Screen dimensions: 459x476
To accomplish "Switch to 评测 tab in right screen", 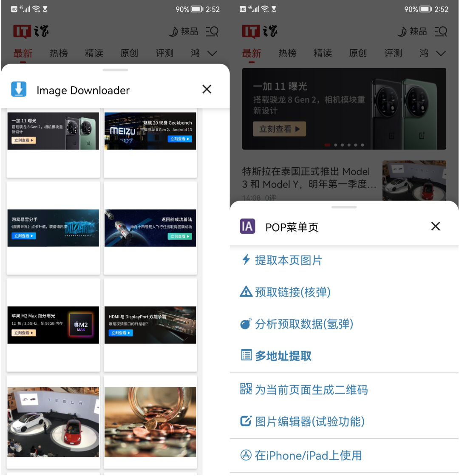I will (x=393, y=53).
